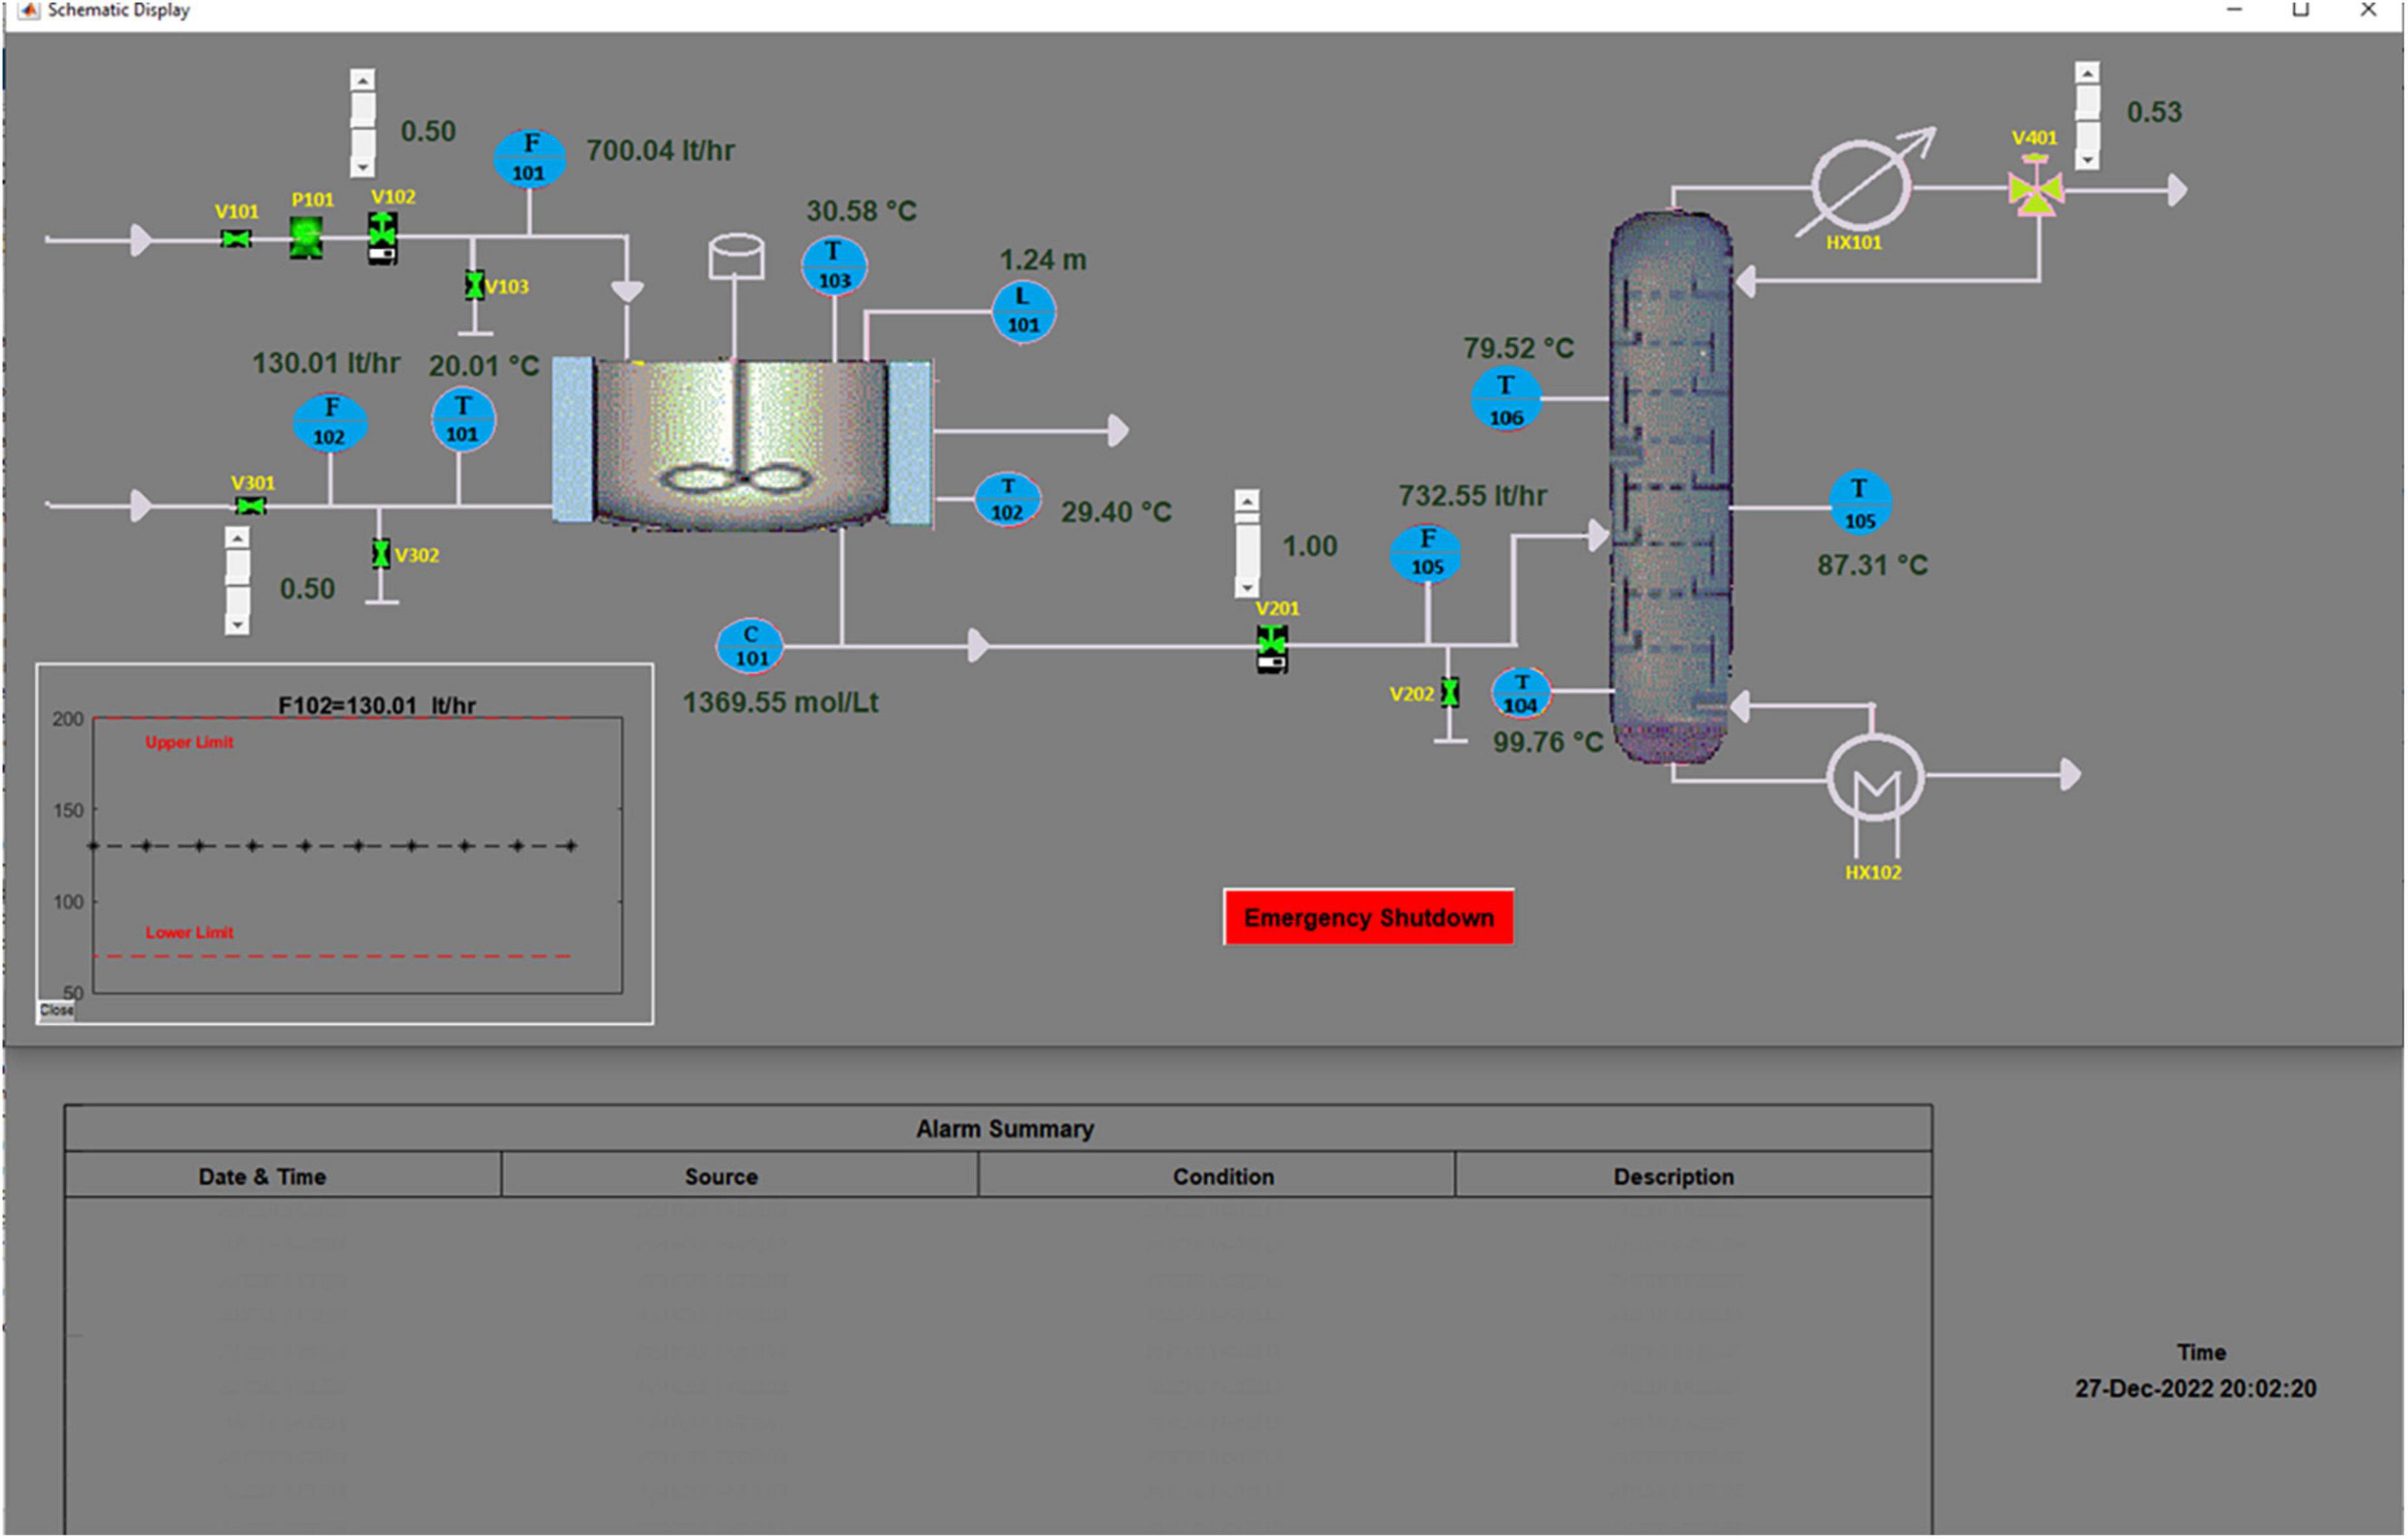Screen dimensions: 2408x1539
Task: Click the Source column header
Action: (x=740, y=1175)
